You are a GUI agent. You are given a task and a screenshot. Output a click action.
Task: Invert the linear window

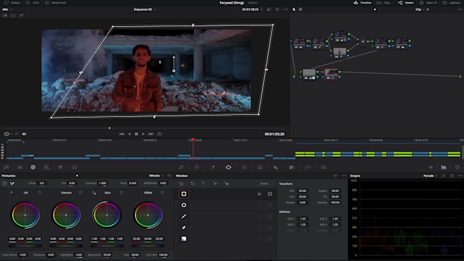coord(259,194)
